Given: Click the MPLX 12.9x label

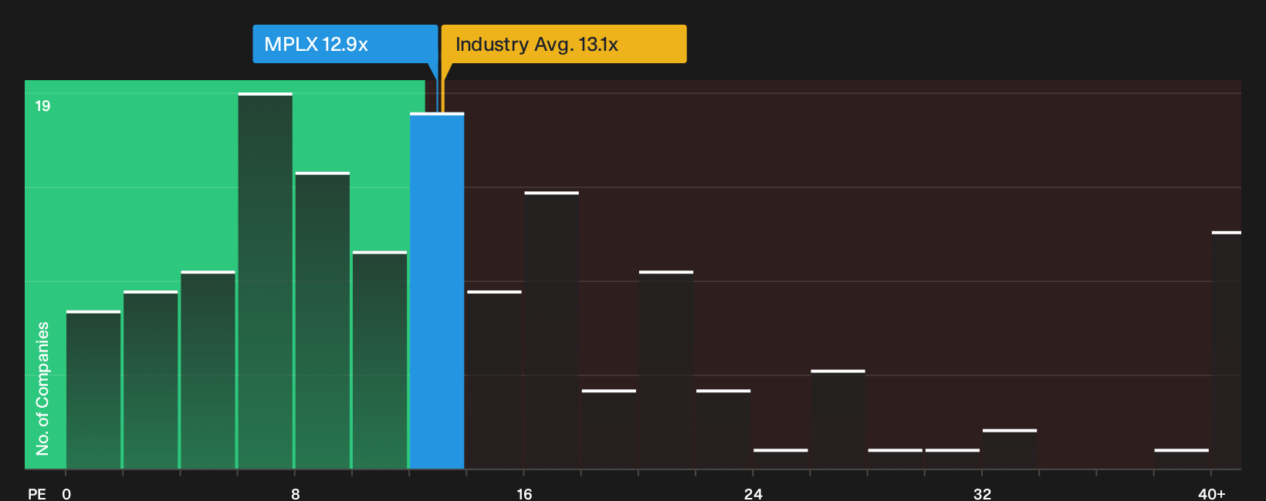Looking at the screenshot, I should click(x=345, y=44).
